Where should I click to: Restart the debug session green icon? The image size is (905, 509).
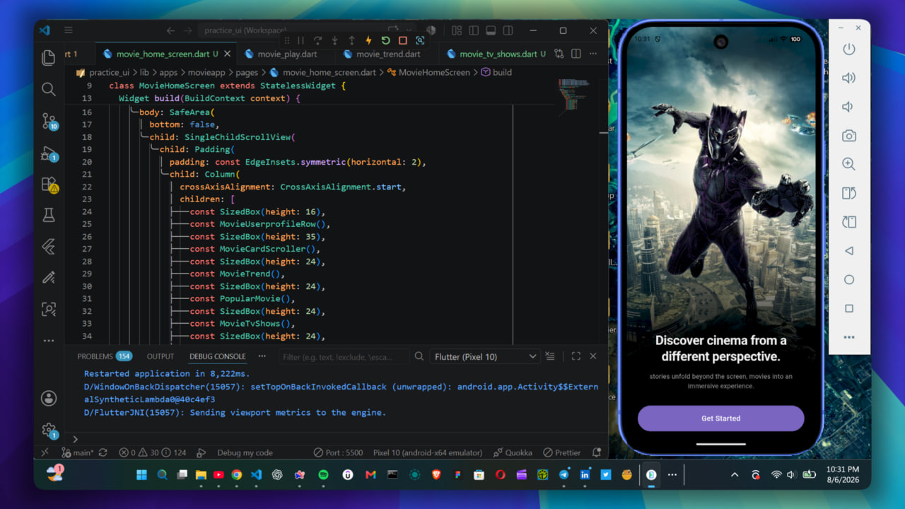385,40
